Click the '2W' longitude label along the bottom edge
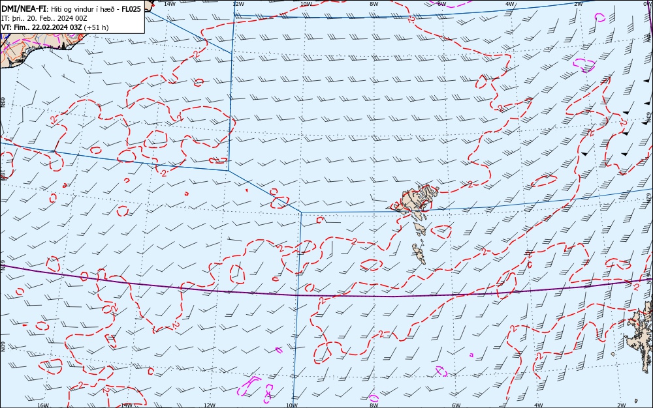This screenshot has height=408, width=653. [x=622, y=405]
